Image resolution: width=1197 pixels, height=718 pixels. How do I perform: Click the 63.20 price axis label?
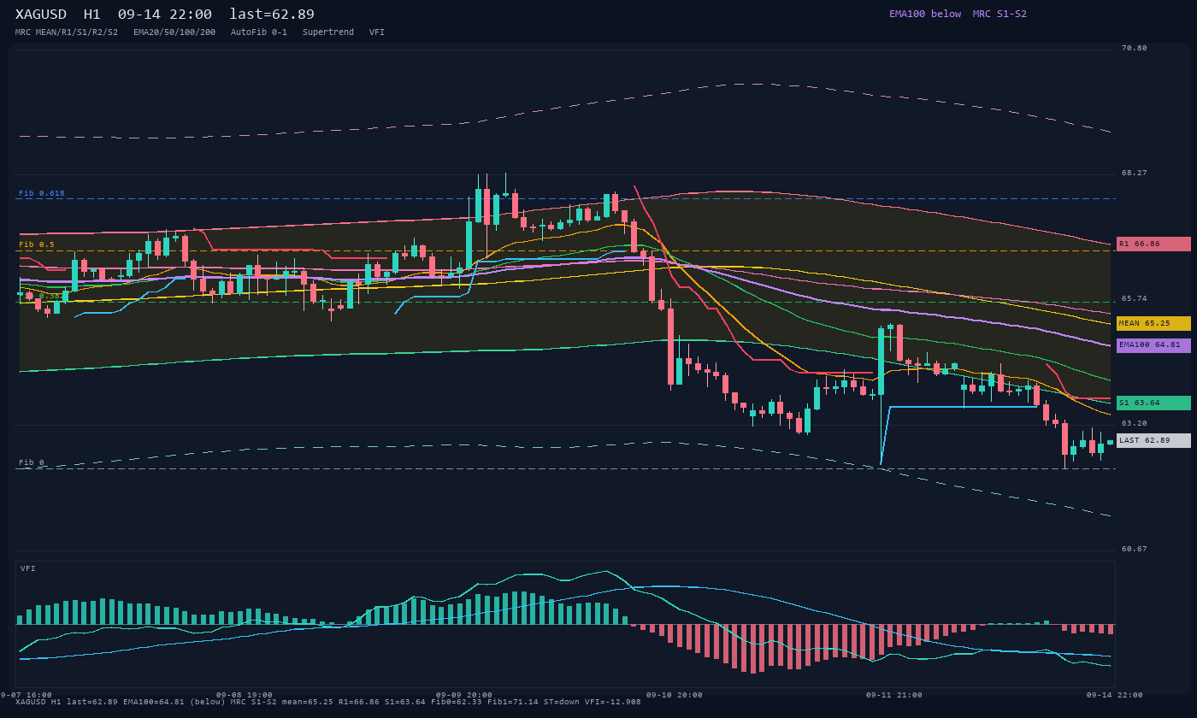pos(1135,423)
